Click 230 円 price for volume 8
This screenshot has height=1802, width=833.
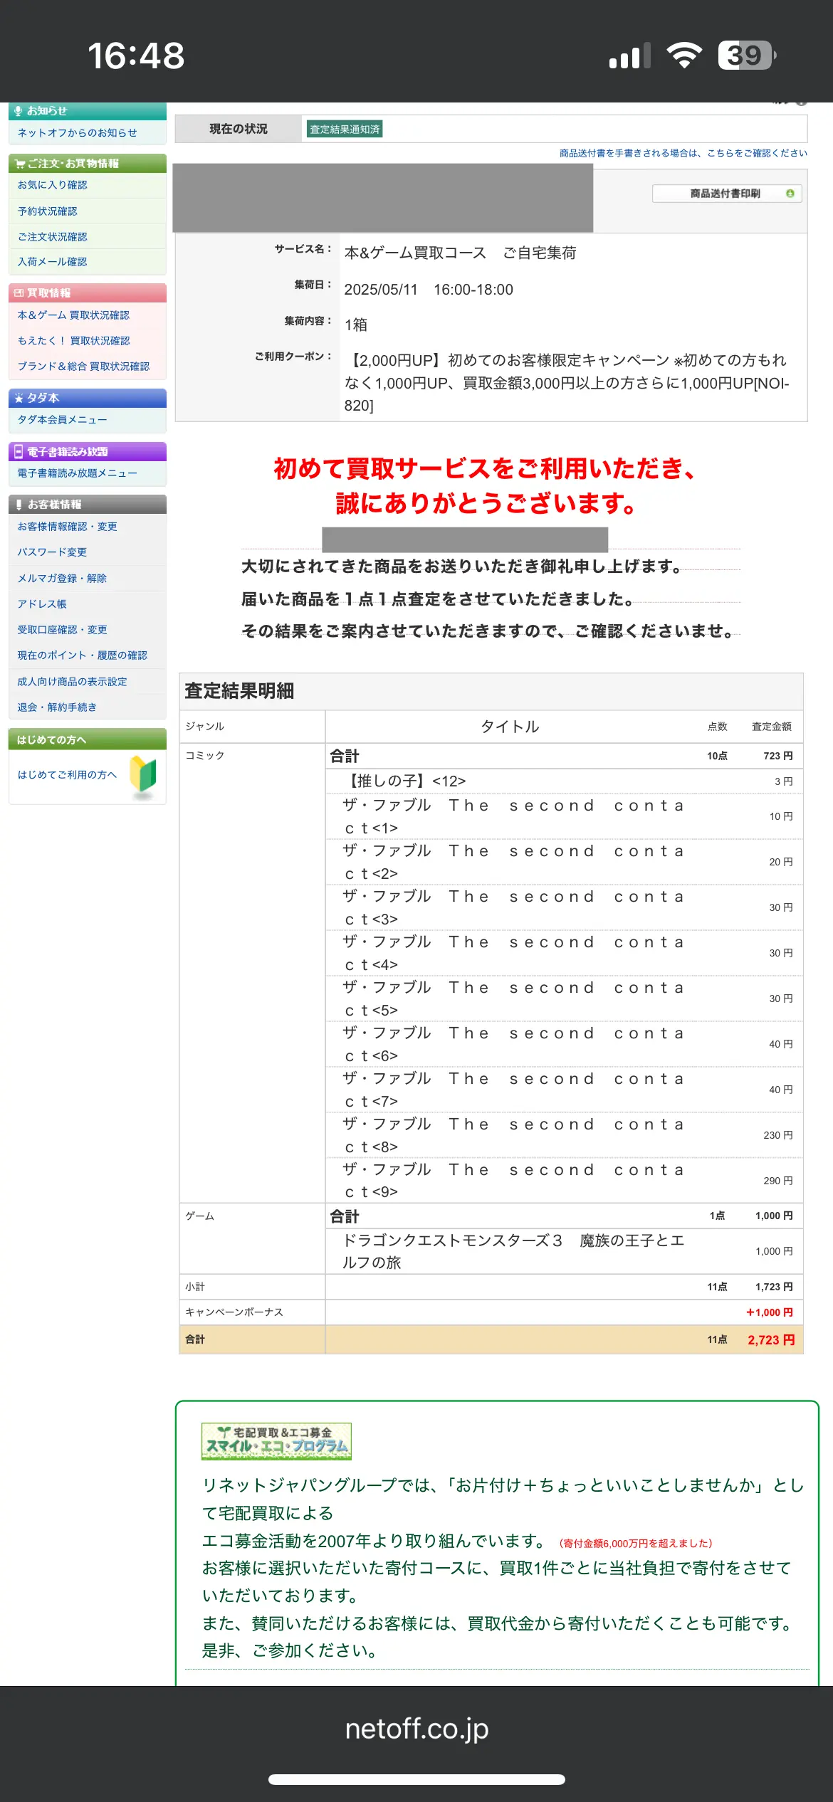pos(778,1135)
